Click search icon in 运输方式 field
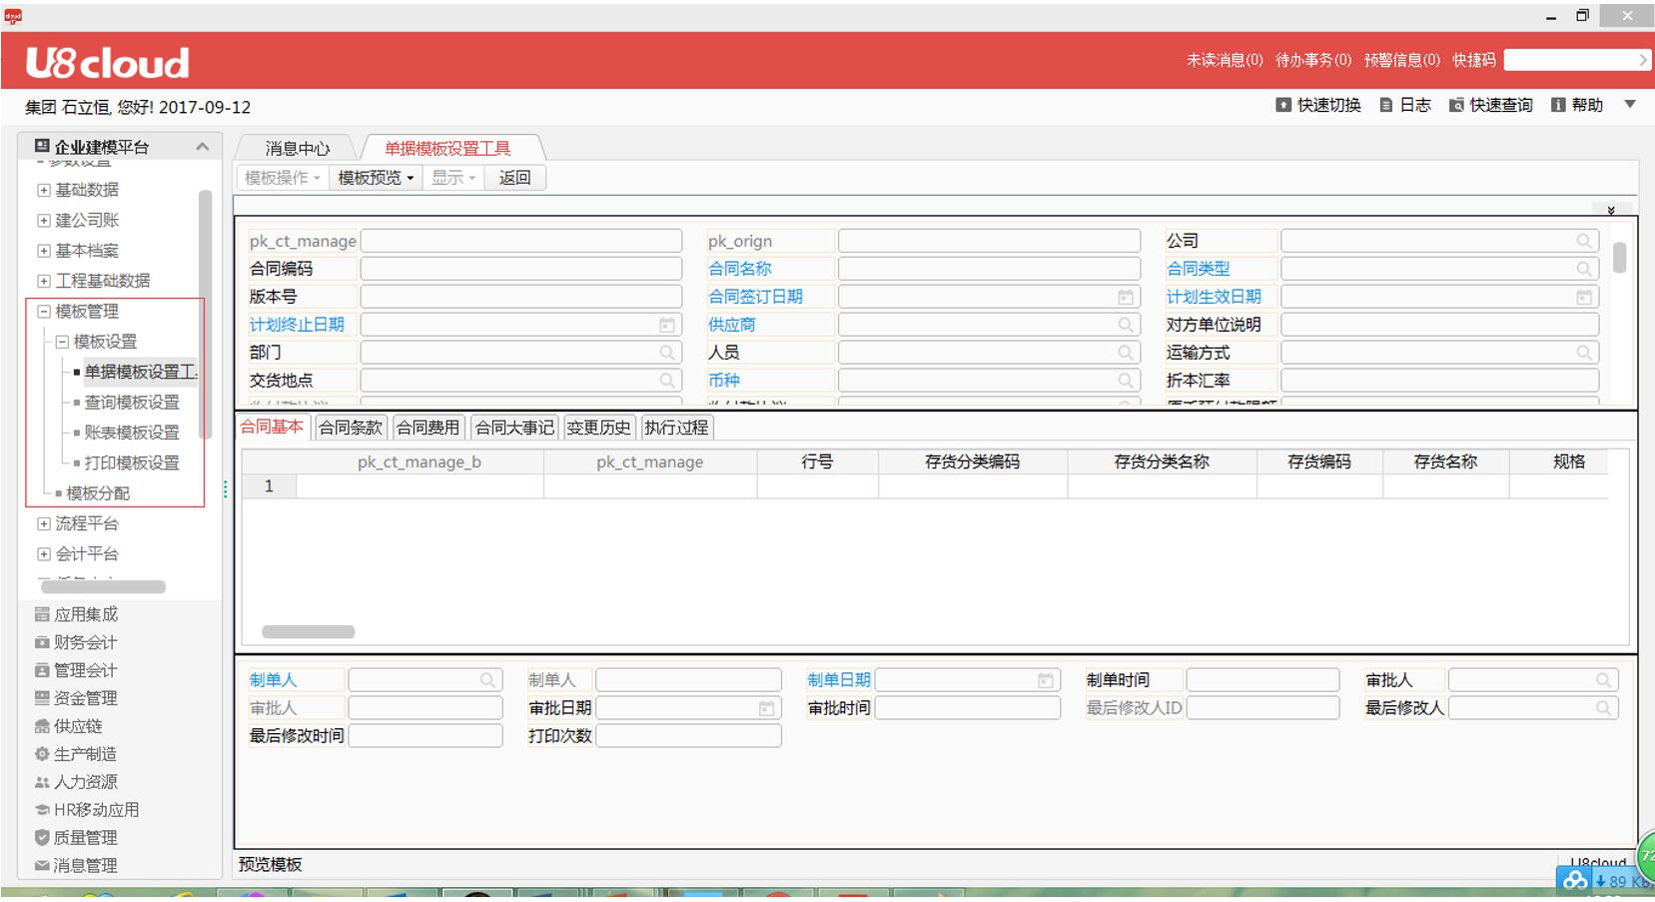 coord(1584,353)
